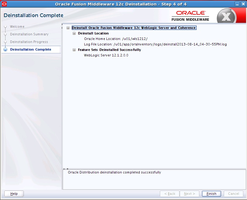Go to the Deinstallation Progress step
Viewport: 247px width, 200px height.
(x=29, y=42)
